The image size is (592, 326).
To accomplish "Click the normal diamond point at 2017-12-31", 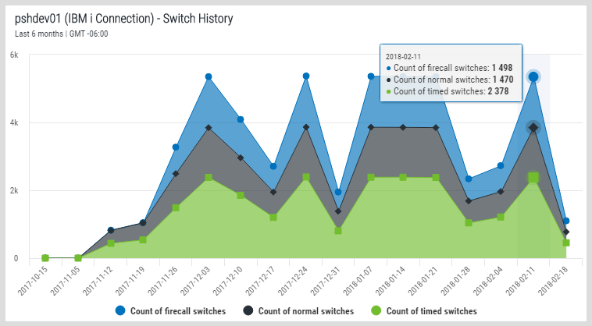I will (338, 211).
